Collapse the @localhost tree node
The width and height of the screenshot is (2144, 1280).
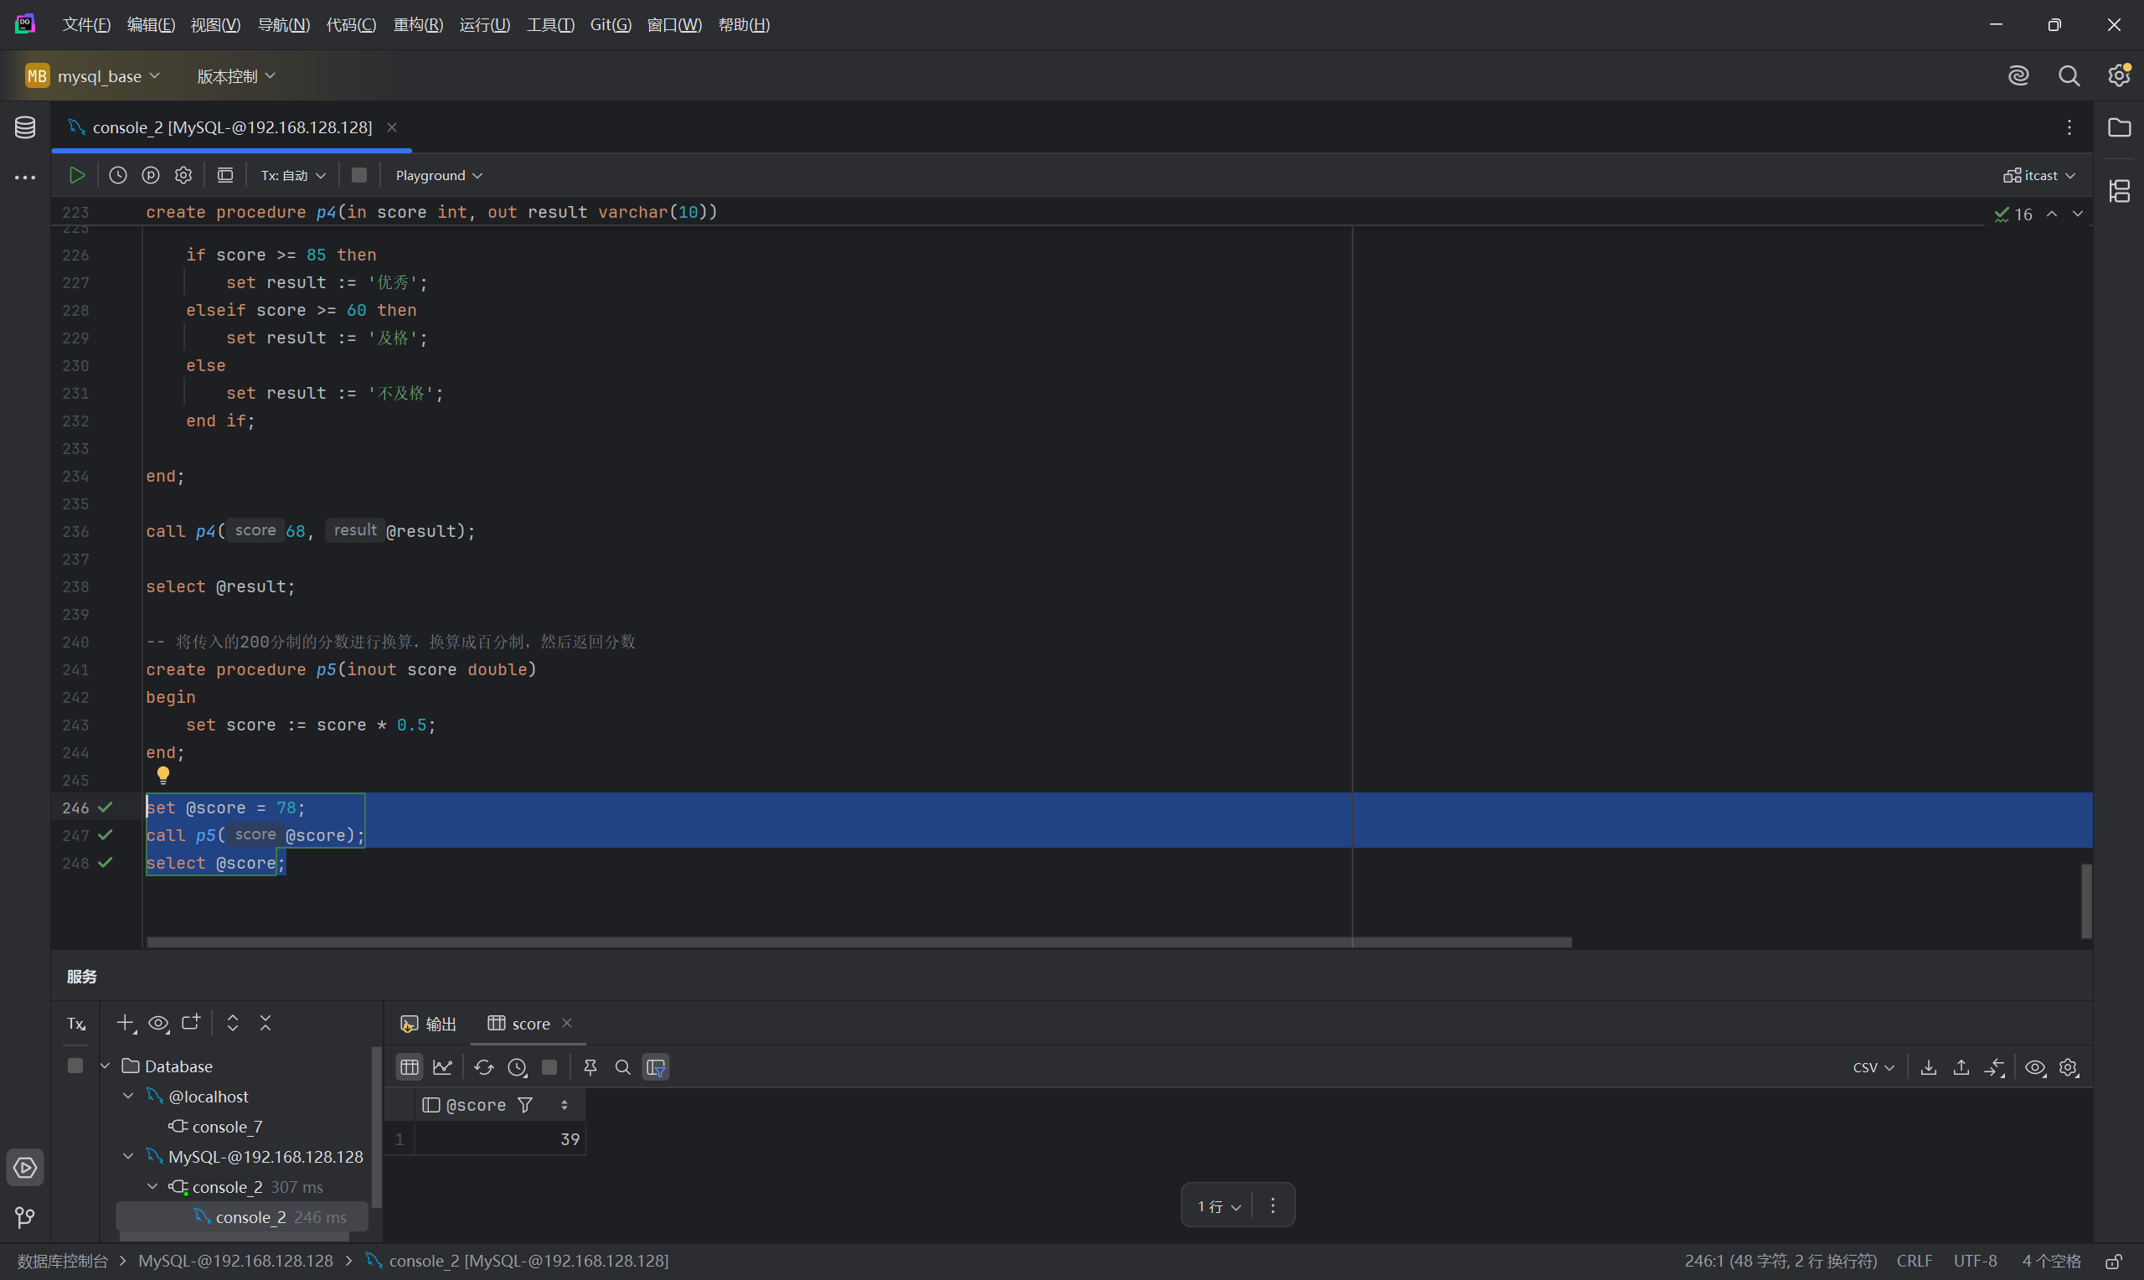(128, 1096)
